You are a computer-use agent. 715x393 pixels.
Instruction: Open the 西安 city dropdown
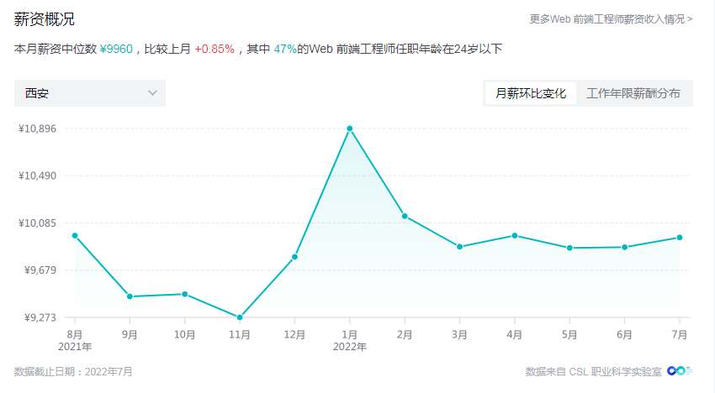click(x=90, y=93)
